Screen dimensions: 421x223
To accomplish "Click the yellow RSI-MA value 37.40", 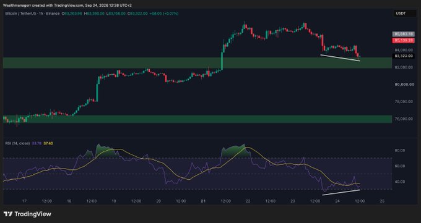I will click(x=48, y=143).
